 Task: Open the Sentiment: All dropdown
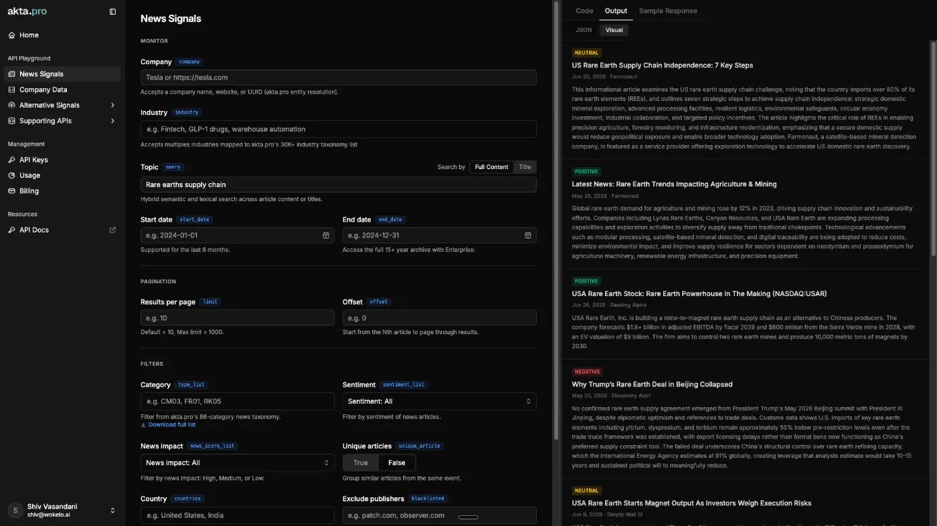440,401
